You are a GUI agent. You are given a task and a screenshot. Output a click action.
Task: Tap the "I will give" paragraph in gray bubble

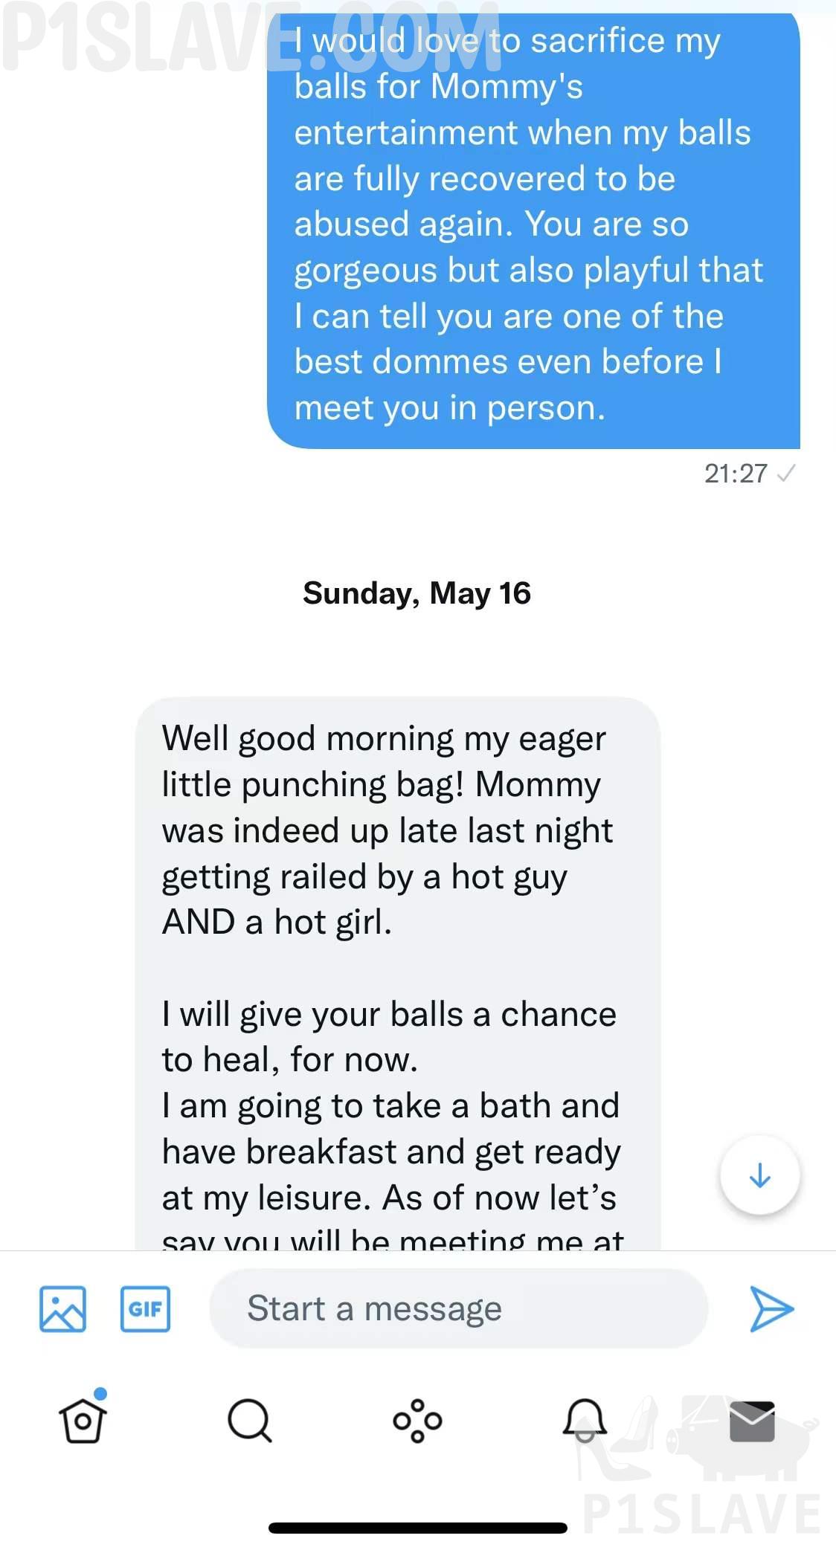click(x=389, y=1036)
